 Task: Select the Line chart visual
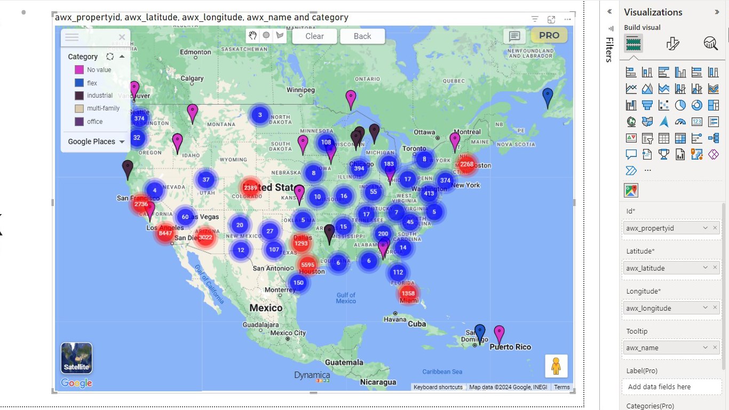pyautogui.click(x=631, y=89)
